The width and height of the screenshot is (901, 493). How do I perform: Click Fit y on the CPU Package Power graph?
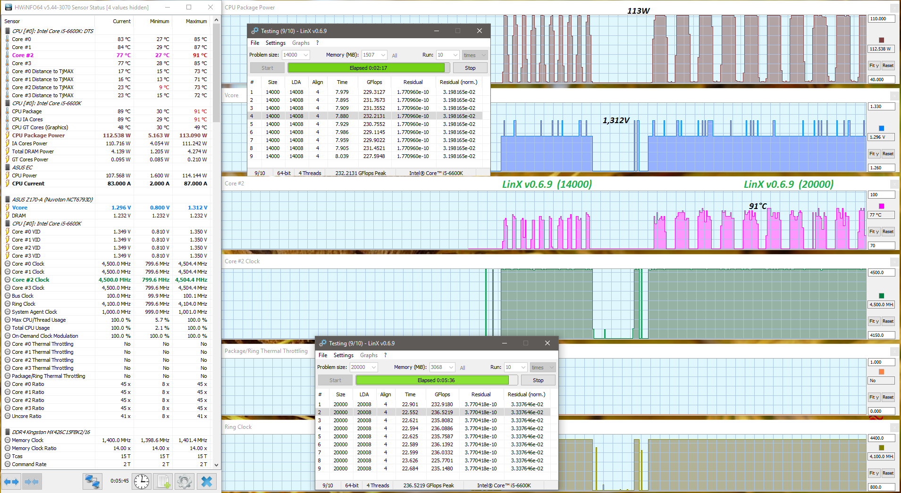click(874, 66)
